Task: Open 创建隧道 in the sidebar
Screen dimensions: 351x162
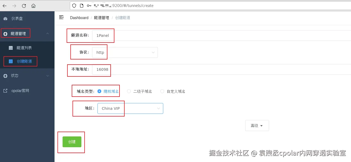Action: (x=27, y=61)
